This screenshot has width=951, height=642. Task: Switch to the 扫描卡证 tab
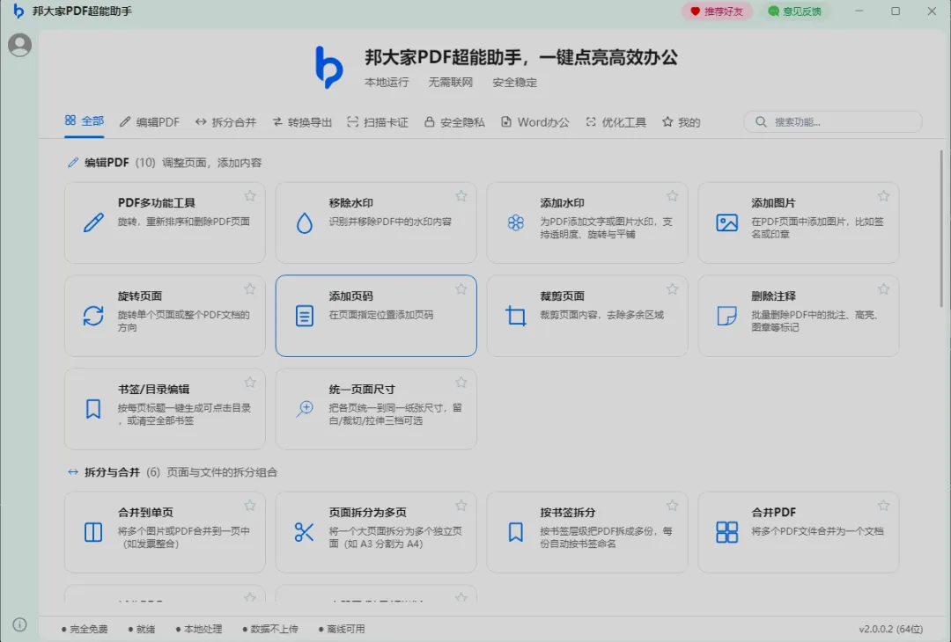(378, 122)
